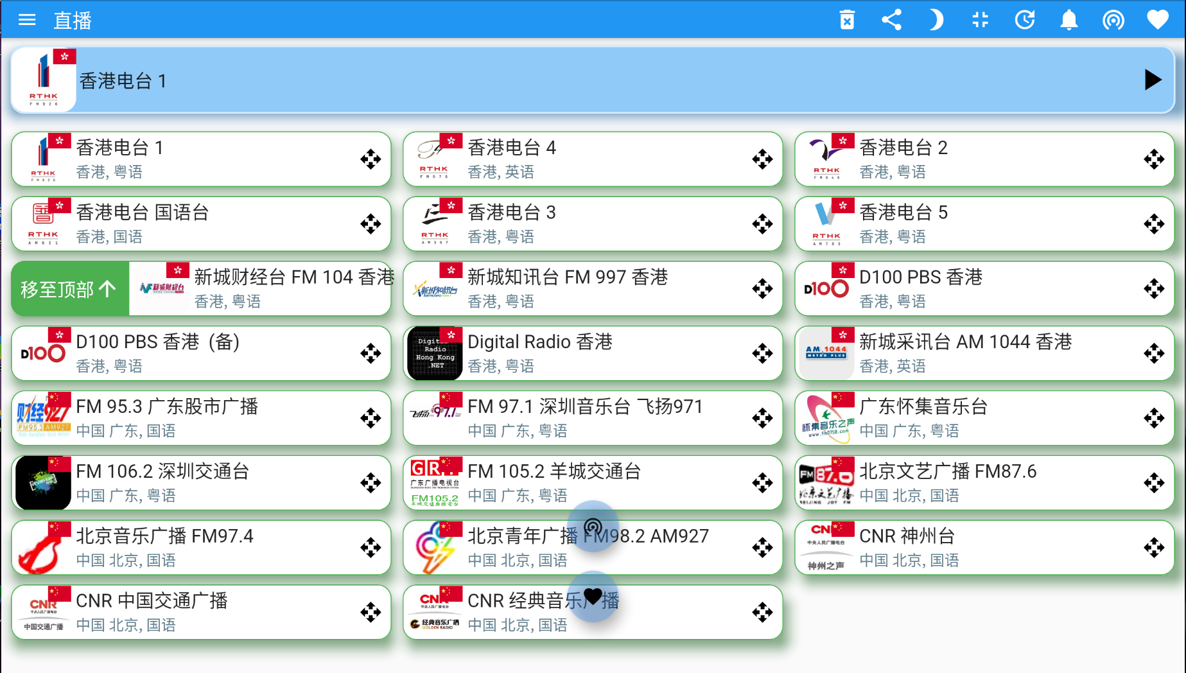This screenshot has height=673, width=1186.
Task: Click move handle for 香港电台 5
Action: (1154, 224)
